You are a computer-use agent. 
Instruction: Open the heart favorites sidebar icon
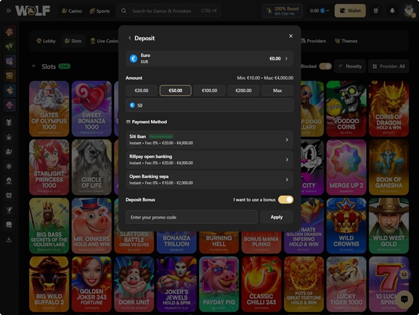click(9, 195)
